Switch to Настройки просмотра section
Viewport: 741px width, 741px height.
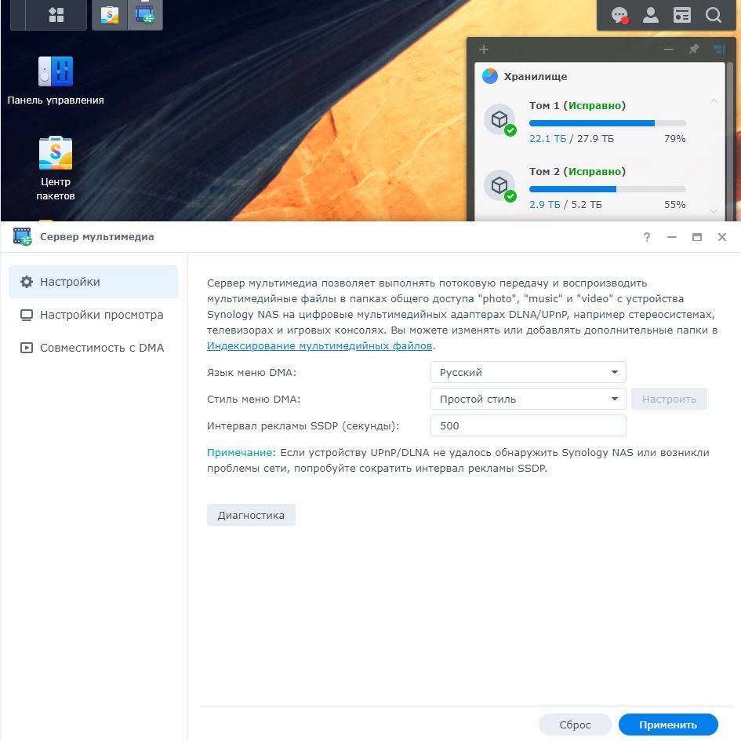click(x=101, y=315)
